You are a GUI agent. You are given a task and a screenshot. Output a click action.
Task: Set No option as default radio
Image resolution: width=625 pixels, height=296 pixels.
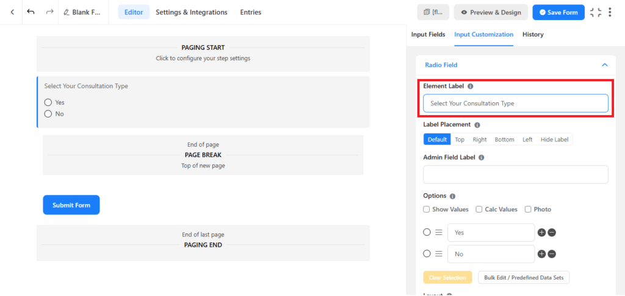click(x=427, y=253)
